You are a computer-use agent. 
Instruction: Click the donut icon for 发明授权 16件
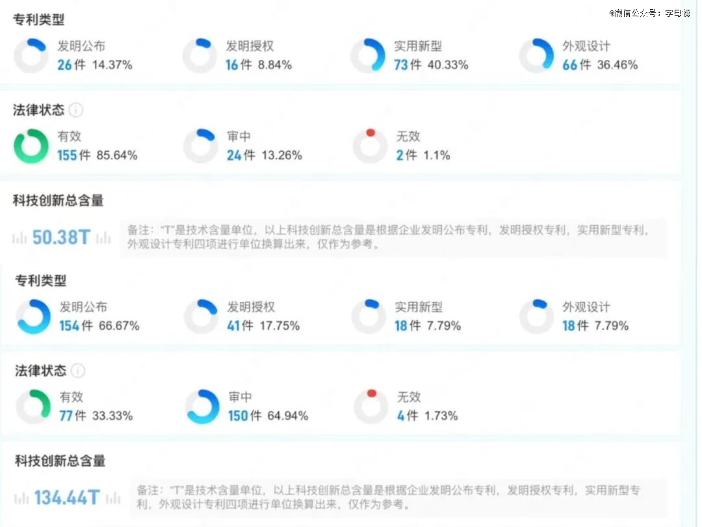(x=199, y=56)
